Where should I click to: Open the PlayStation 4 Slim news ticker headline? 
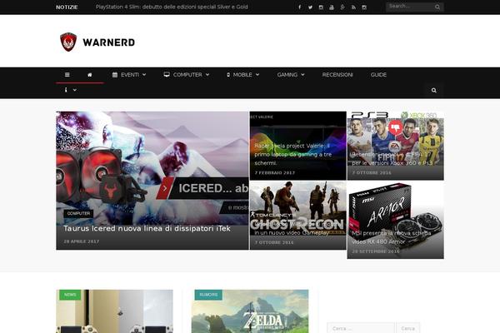click(x=172, y=7)
